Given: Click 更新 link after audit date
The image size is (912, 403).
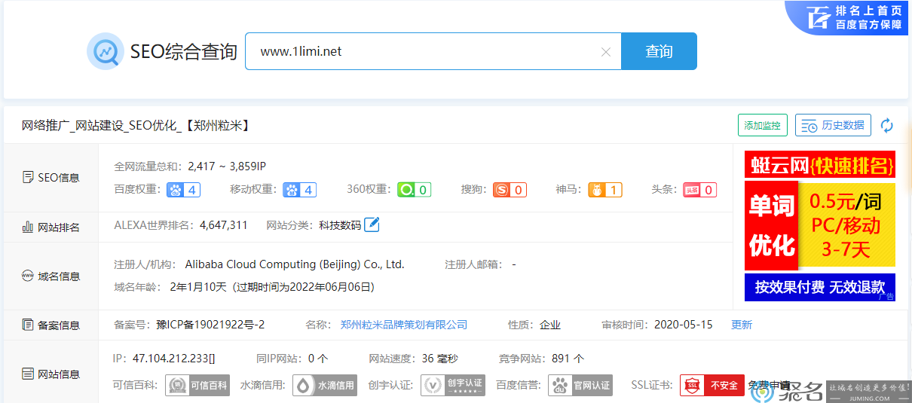Looking at the screenshot, I should (x=742, y=325).
